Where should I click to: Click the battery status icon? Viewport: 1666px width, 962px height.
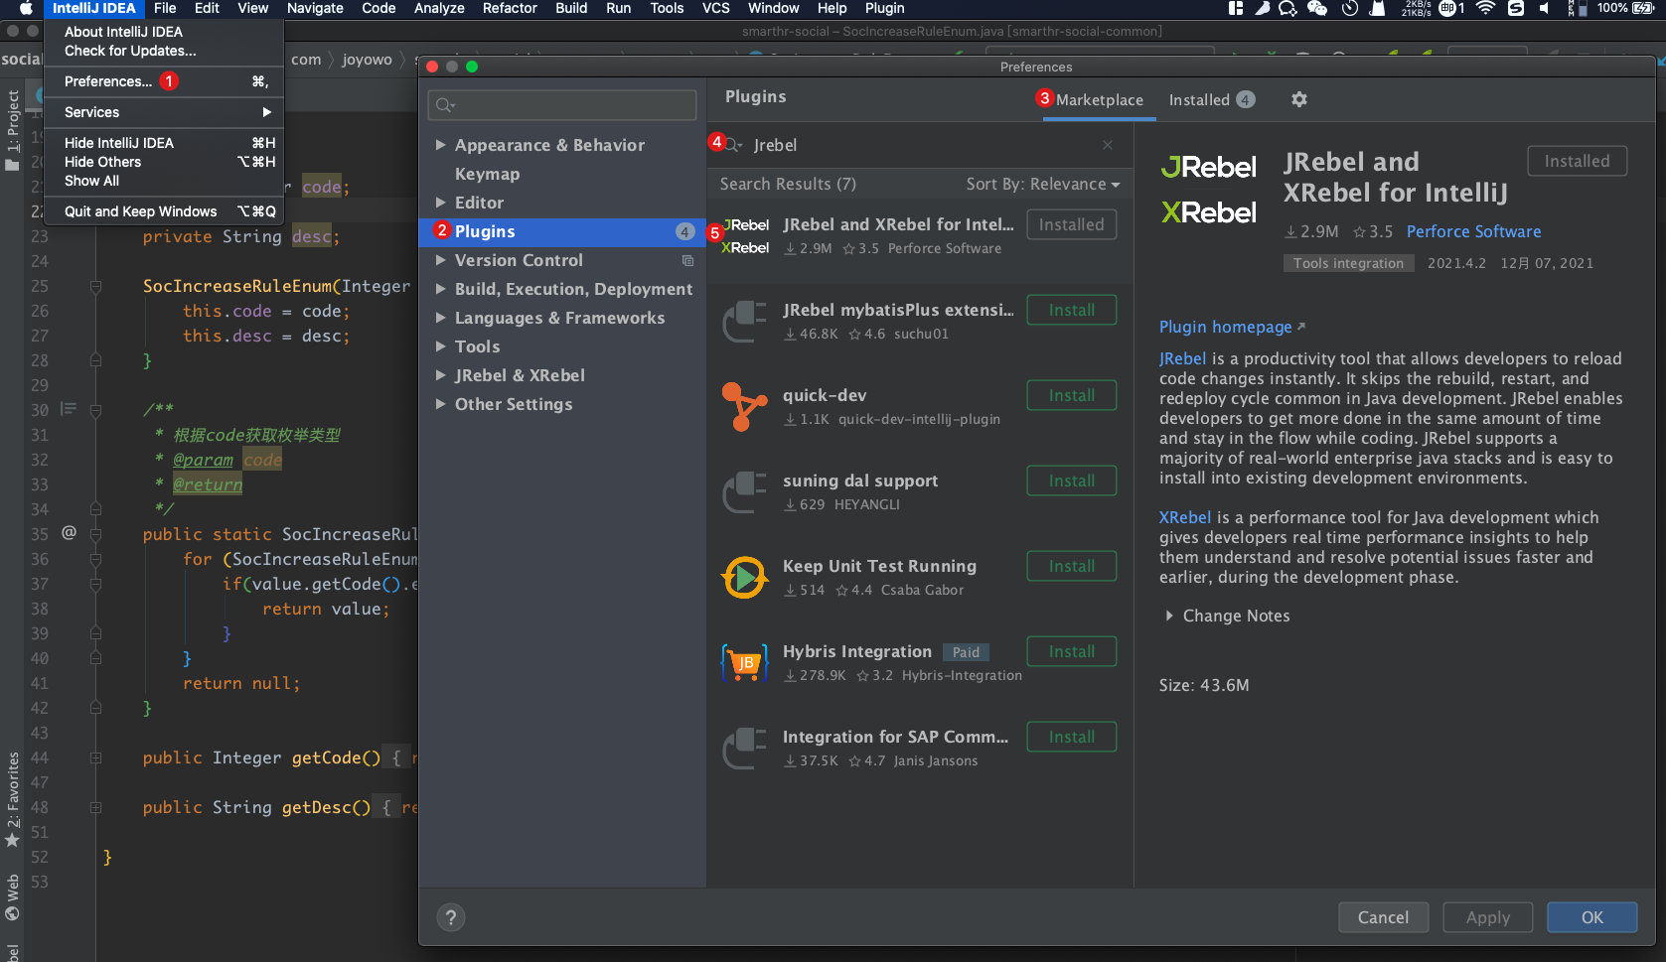(x=1643, y=8)
